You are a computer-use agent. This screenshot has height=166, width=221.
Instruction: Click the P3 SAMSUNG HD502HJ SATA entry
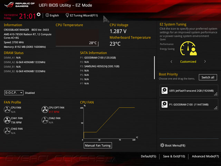coord(100,66)
